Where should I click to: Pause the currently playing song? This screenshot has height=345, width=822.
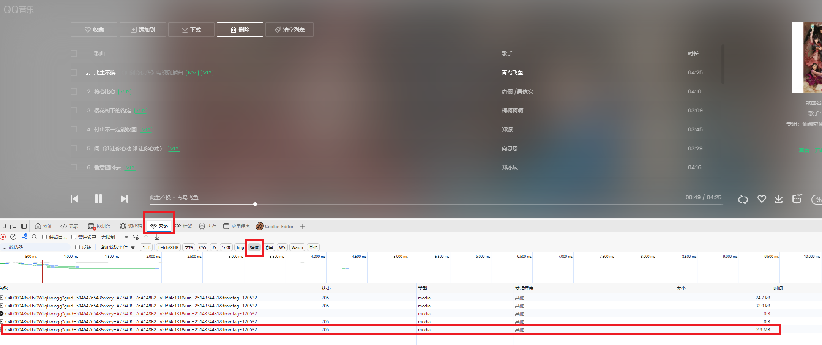pyautogui.click(x=98, y=199)
